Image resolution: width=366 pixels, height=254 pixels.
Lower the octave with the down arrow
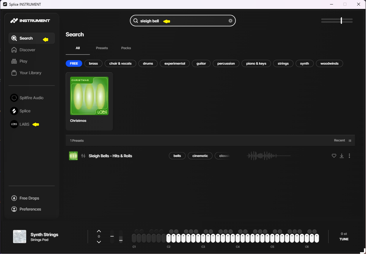[99, 242]
